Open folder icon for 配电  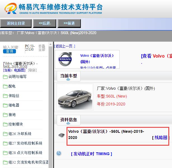pyautogui.click(x=5, y=86)
